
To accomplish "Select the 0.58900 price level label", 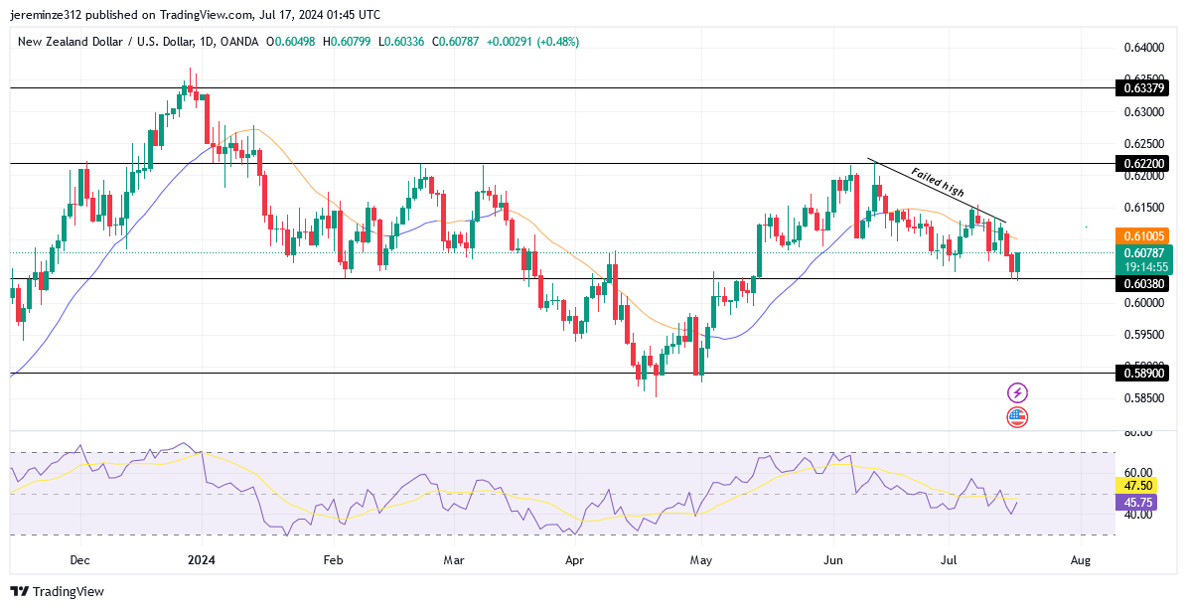I will [1142, 373].
